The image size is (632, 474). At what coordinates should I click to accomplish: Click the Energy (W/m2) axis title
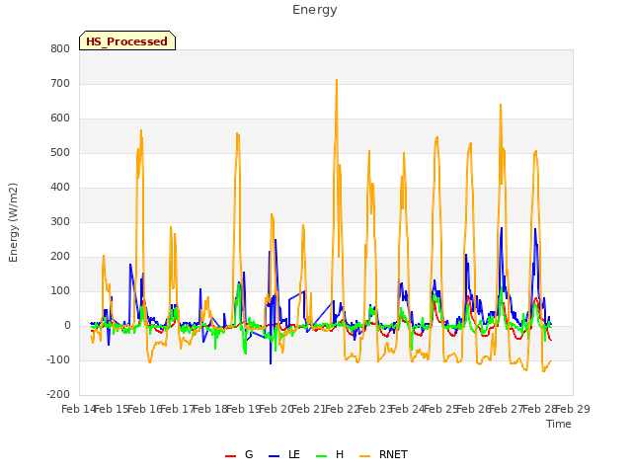pyautogui.click(x=13, y=222)
